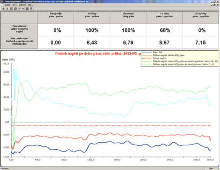Click the app icon in the title bar
This screenshot has width=220, height=170.
2,2
